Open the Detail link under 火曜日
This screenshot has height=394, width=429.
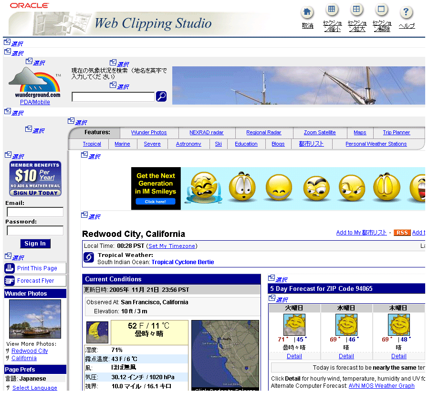(x=294, y=356)
